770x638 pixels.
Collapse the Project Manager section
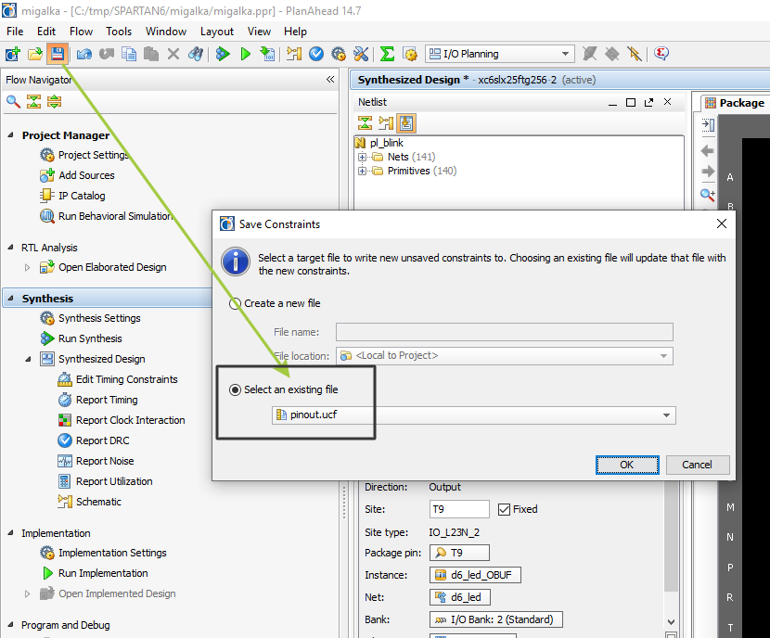pos(11,135)
